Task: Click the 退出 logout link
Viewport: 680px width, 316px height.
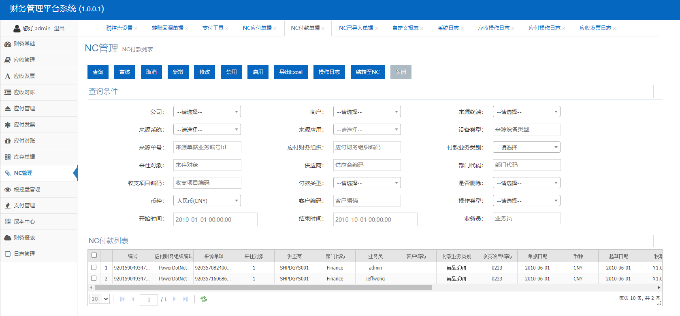Action: [59, 29]
